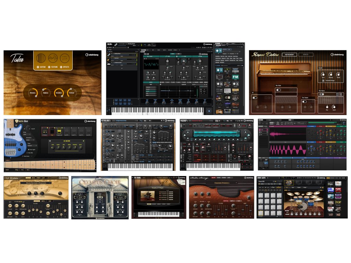Choose the FM category thumbnail in HALion browser
This screenshot has width=351, height=263.
click(x=235, y=77)
